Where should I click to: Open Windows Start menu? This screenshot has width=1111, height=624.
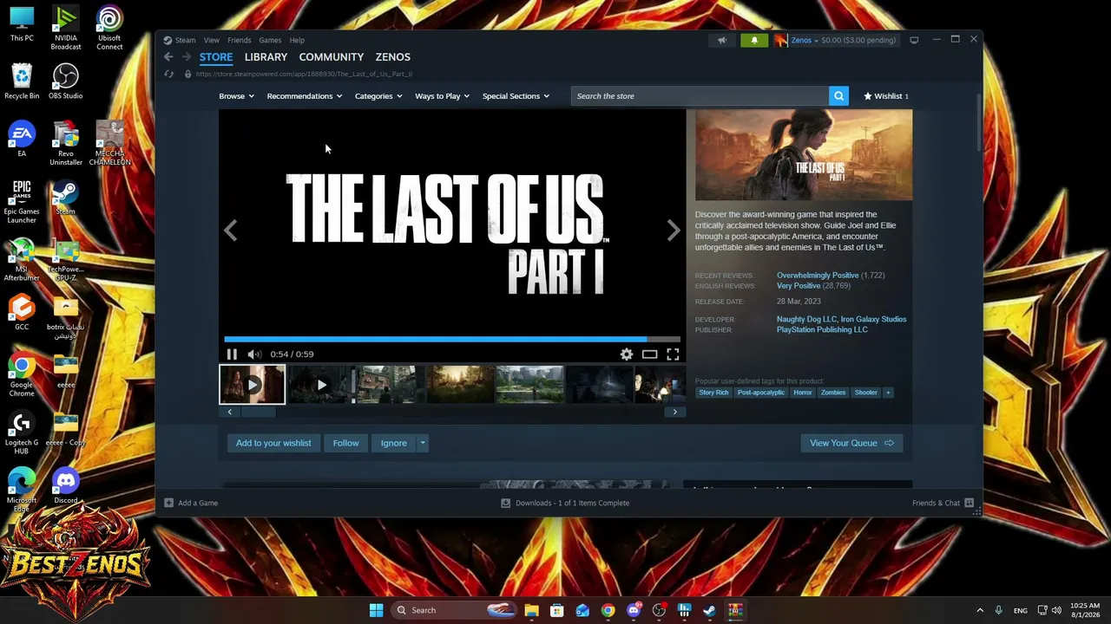[x=376, y=610]
